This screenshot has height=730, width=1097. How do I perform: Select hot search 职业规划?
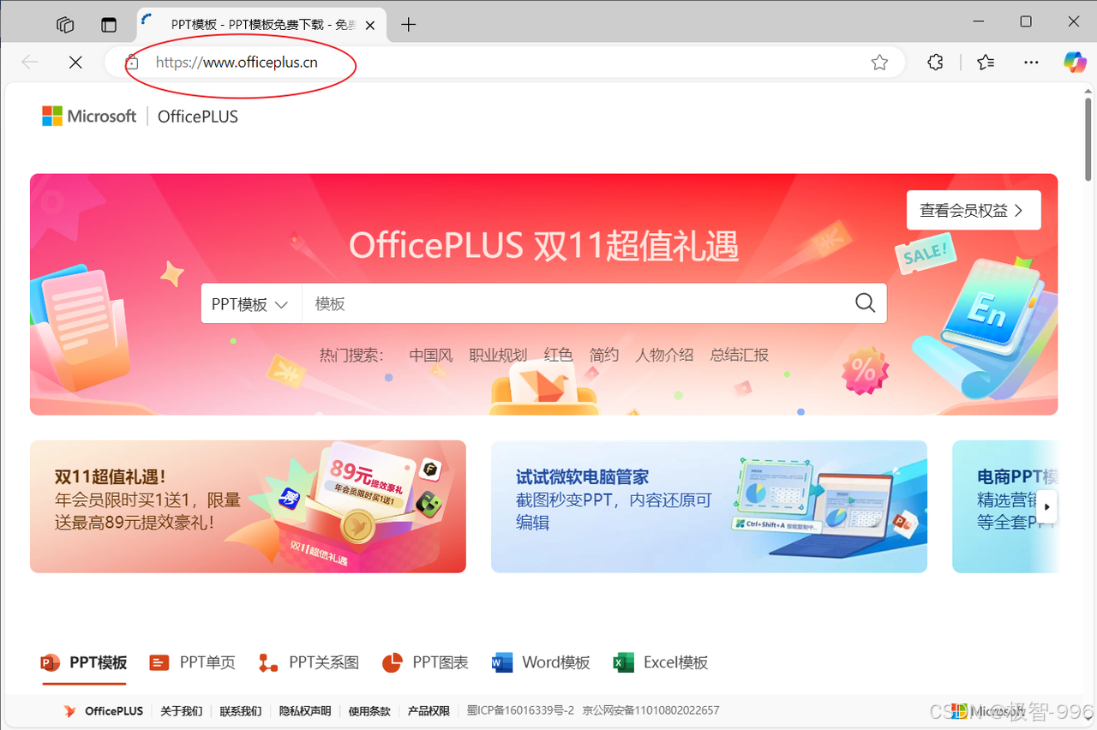(498, 355)
